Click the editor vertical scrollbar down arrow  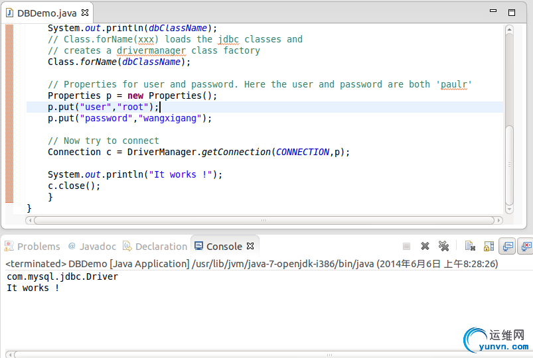click(509, 209)
